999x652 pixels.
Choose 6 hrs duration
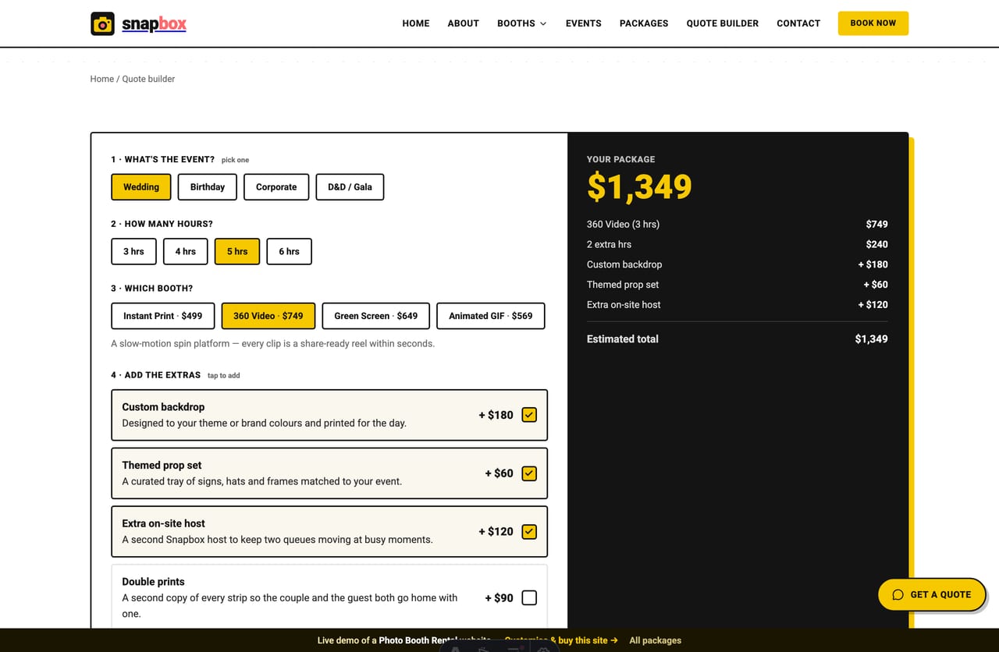click(290, 252)
